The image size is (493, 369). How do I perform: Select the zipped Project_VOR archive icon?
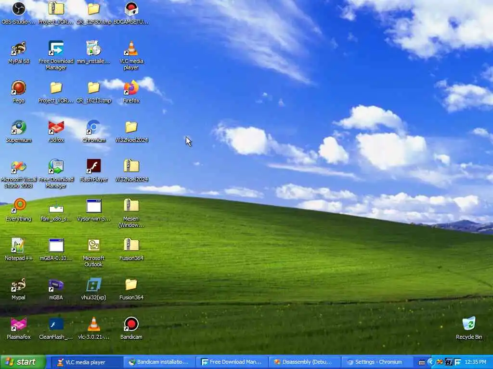pos(56,13)
